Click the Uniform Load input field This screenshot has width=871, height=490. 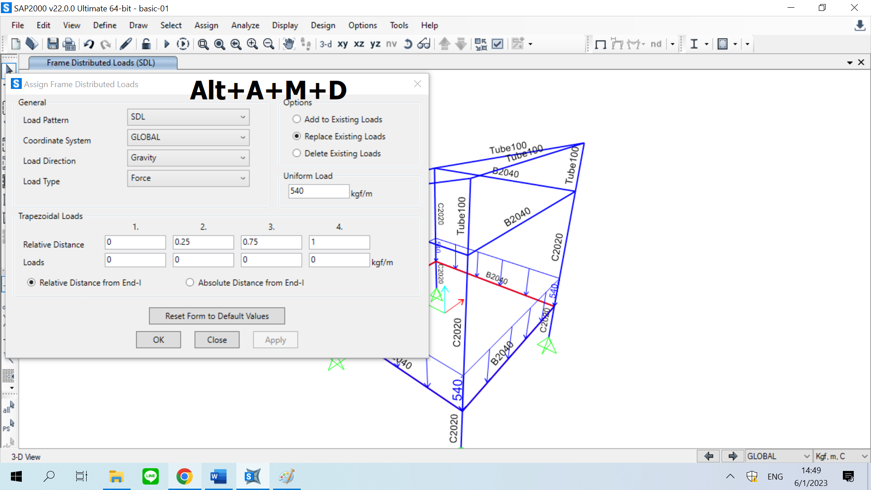coord(318,191)
